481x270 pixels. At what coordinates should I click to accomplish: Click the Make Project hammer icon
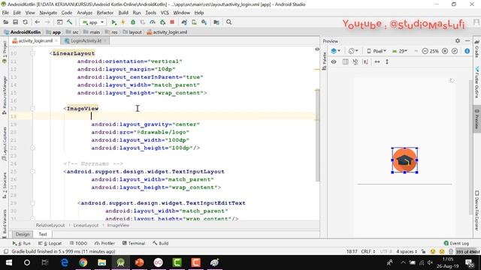70,22
